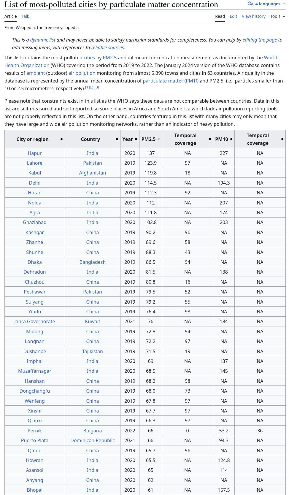Sort table by Year column arrows
The height and width of the screenshot is (495, 289).
click(x=136, y=139)
